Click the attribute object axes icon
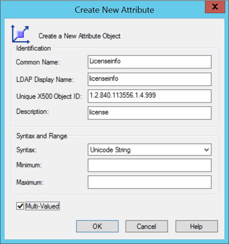 pos(20,34)
